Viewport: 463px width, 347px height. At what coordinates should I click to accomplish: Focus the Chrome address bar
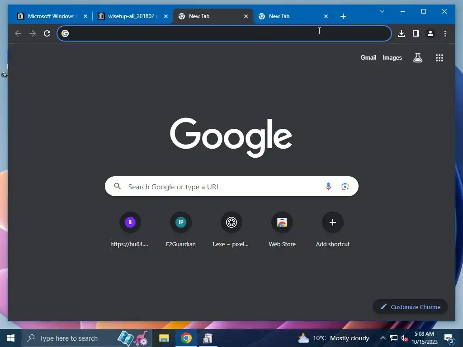pyautogui.click(x=224, y=33)
